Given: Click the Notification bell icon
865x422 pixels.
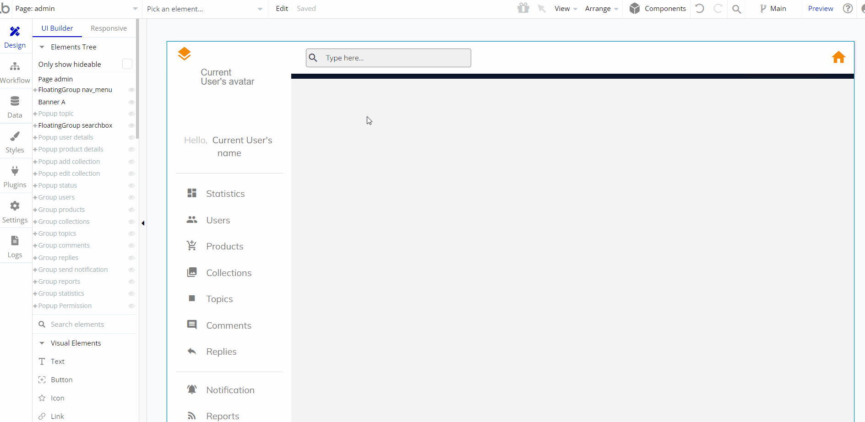Looking at the screenshot, I should point(192,390).
